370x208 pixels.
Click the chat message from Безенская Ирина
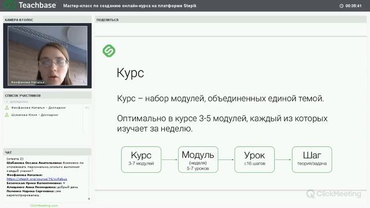pos(36,183)
